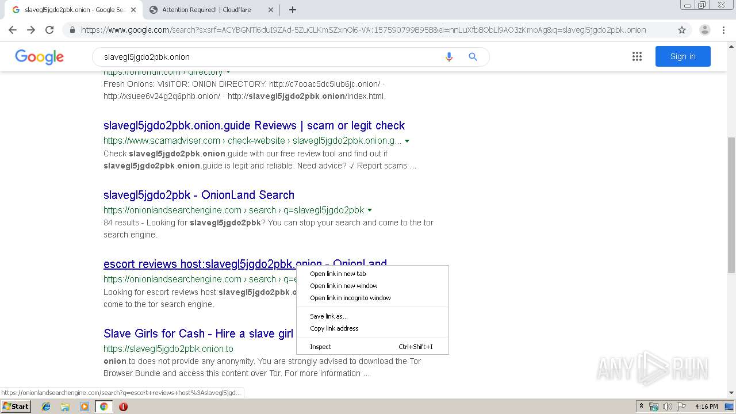The image size is (736, 414).
Task: Click scrollbar up arrow
Action: 731,45
